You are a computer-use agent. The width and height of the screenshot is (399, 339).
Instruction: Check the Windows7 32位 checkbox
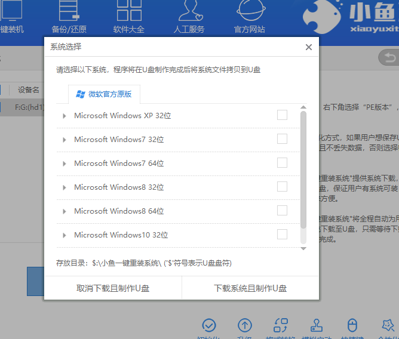tap(282, 139)
